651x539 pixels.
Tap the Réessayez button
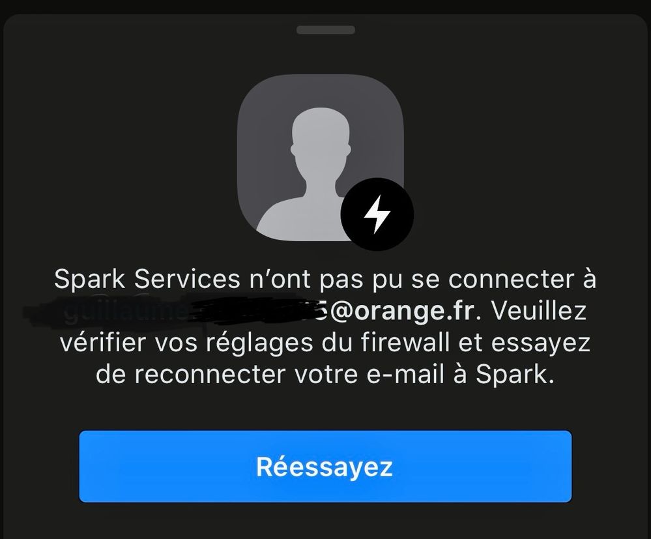[x=326, y=467]
